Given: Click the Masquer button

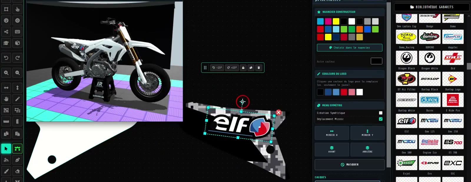Looking at the screenshot, I should 350,165.
